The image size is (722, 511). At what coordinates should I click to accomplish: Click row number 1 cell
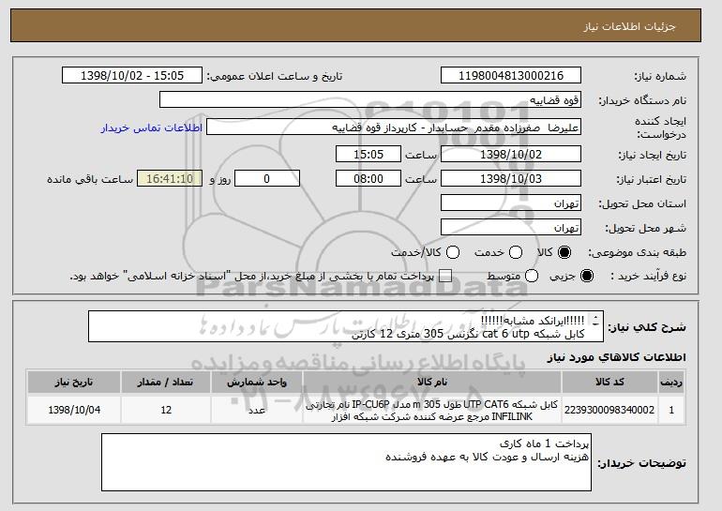pyautogui.click(x=670, y=410)
